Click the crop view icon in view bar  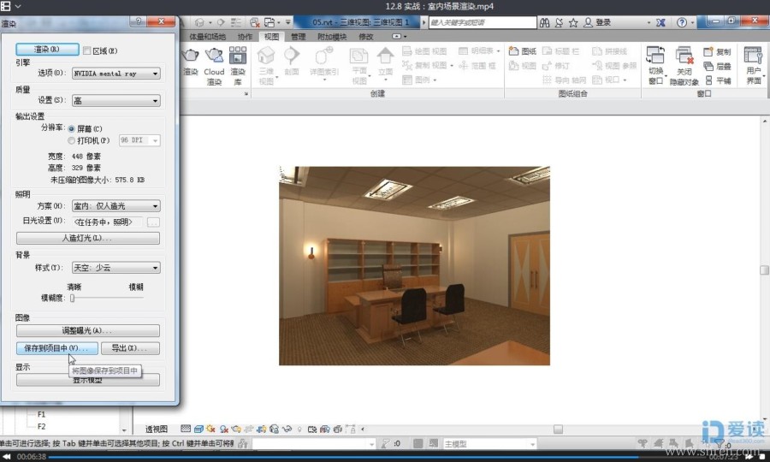(311, 429)
